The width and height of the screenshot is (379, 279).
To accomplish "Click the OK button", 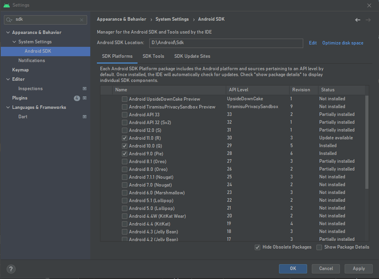I will [293, 268].
